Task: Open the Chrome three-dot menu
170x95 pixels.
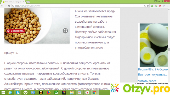Action: (168, 6)
